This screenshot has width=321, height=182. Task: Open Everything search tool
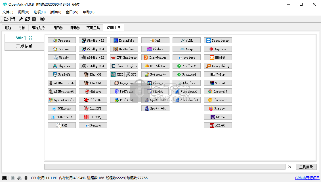[x=218, y=66]
